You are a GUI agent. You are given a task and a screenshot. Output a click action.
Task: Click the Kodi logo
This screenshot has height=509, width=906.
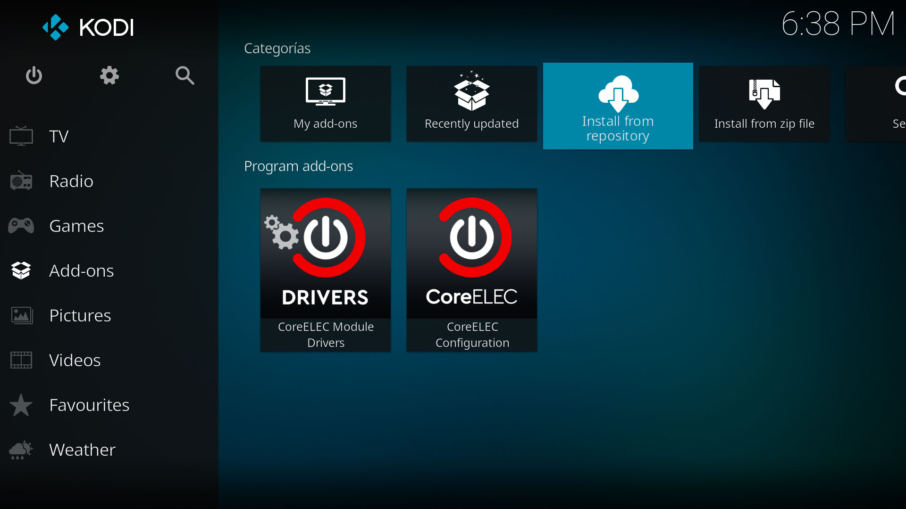(x=88, y=27)
